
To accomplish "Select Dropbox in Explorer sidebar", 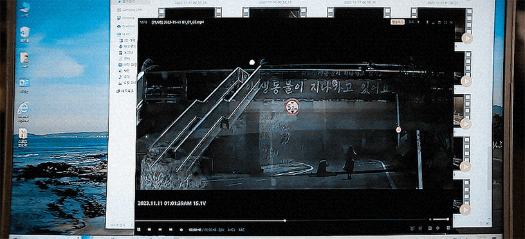I will click(125, 18).
